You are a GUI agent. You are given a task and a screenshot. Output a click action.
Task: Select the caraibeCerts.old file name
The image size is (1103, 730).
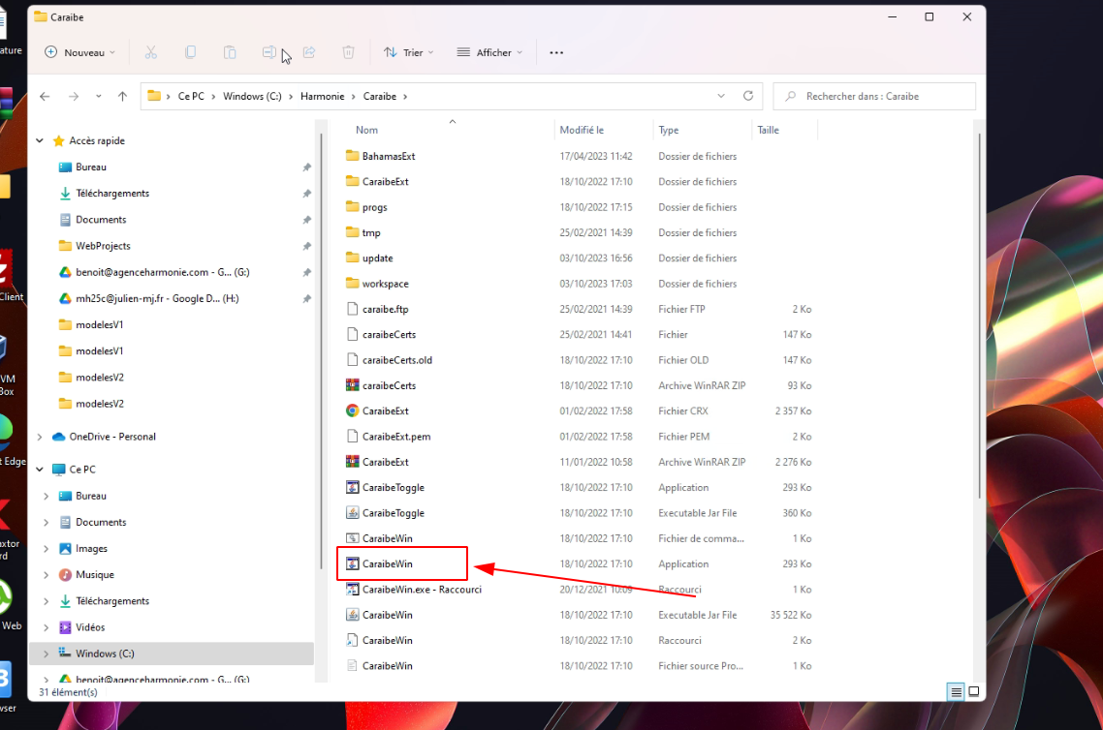397,360
